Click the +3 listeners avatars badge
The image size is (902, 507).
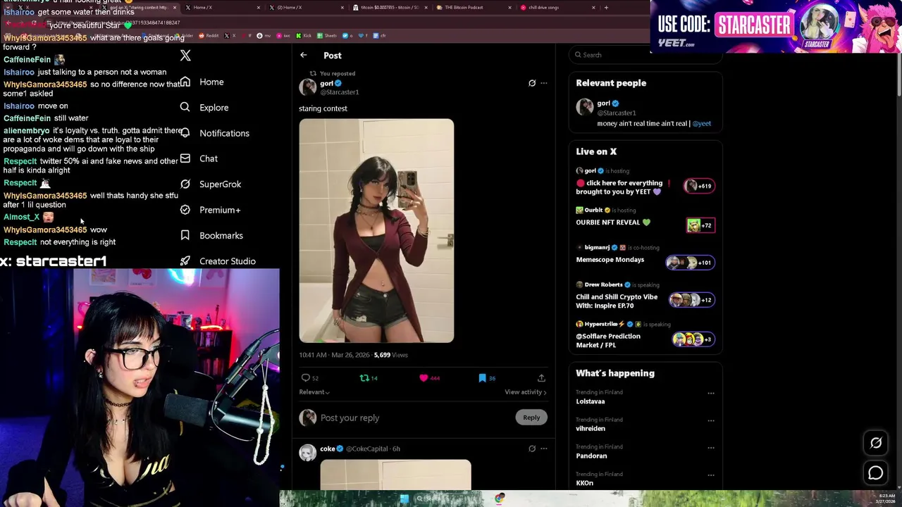(x=693, y=339)
